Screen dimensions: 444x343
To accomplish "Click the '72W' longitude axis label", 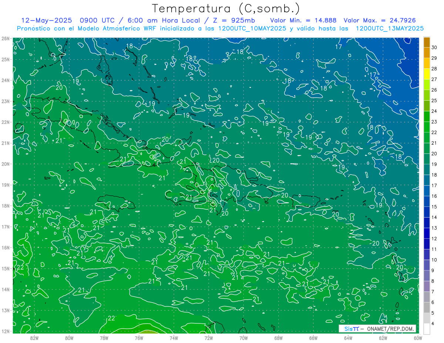I will tap(209, 338).
